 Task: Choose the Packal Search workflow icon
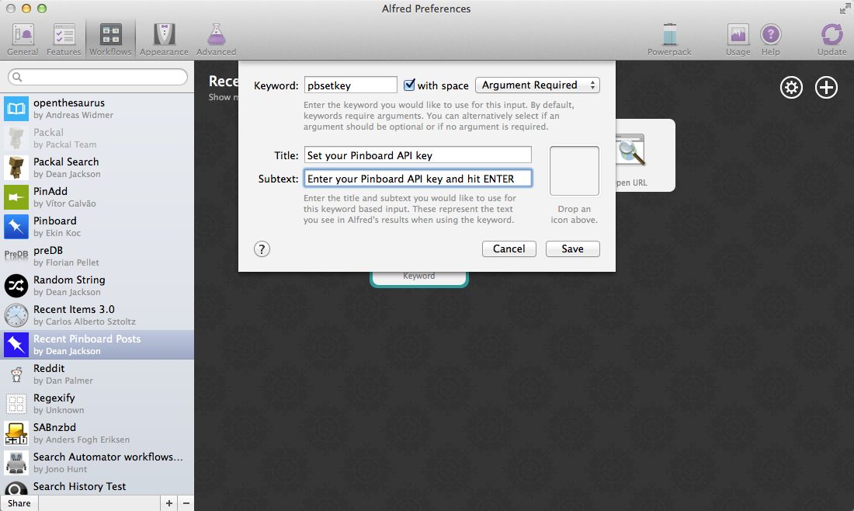(x=16, y=167)
